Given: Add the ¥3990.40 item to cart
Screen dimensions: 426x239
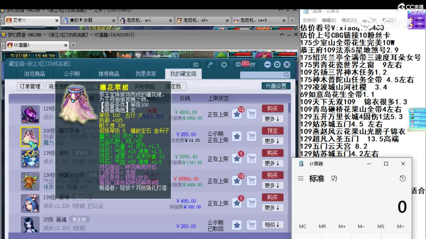Looking at the screenshot, I should (x=252, y=159).
